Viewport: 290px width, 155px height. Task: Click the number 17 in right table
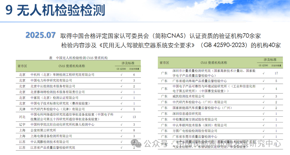point(276,73)
